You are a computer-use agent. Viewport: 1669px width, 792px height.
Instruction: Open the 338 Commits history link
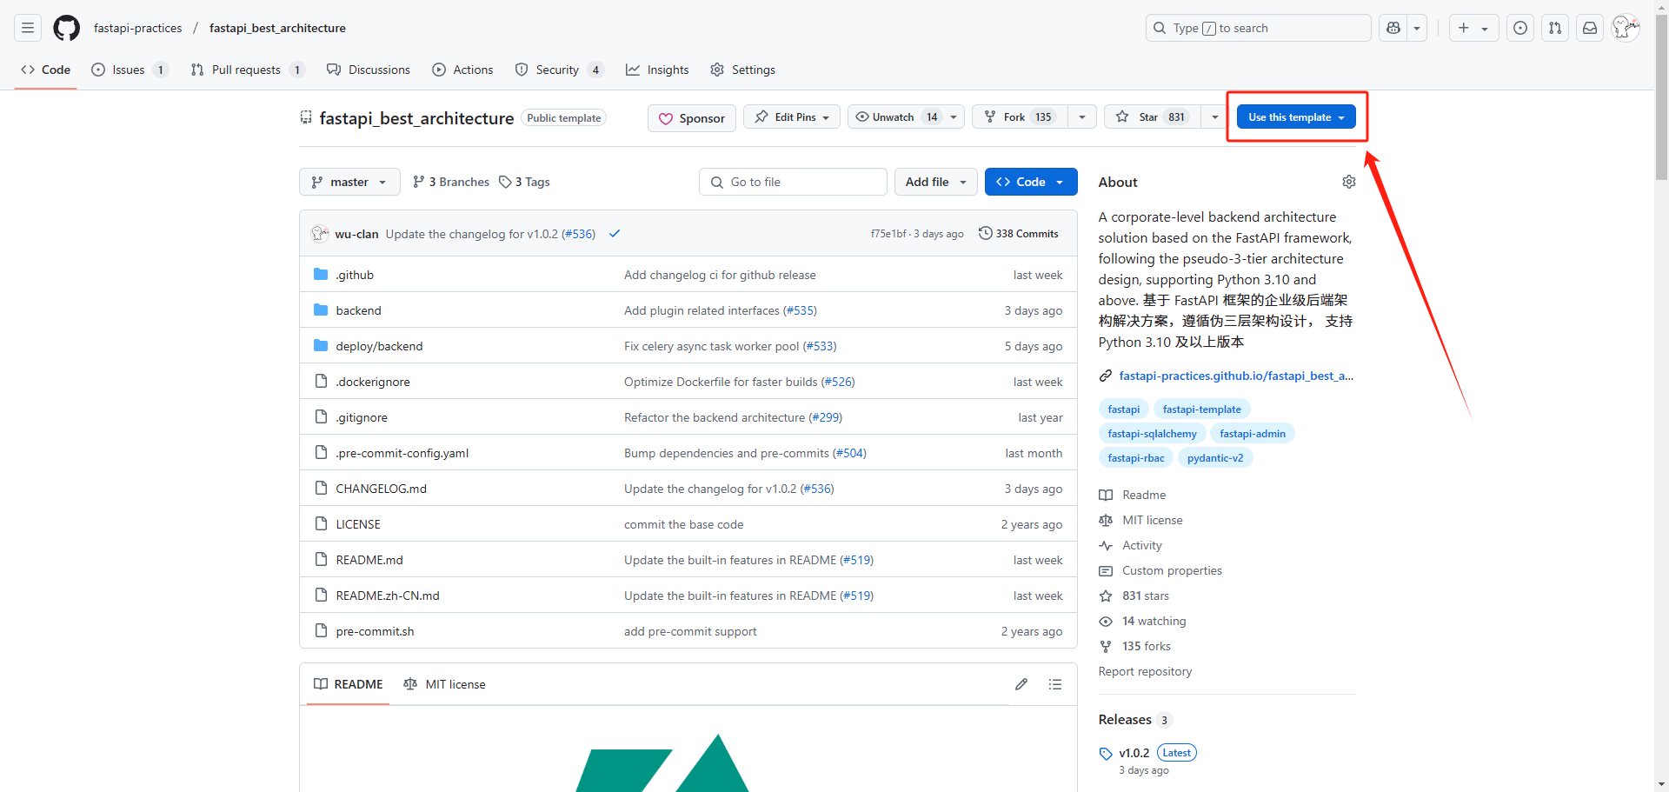(x=1018, y=234)
